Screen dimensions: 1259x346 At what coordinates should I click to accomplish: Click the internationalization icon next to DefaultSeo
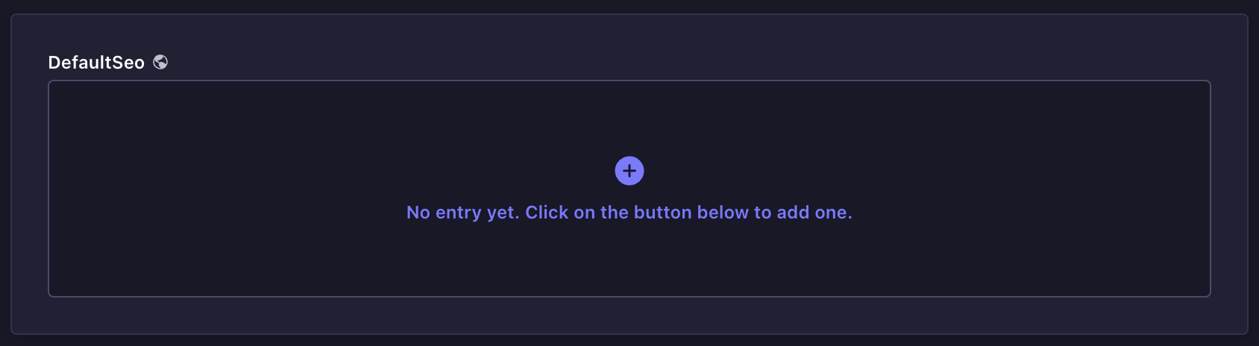(x=160, y=62)
